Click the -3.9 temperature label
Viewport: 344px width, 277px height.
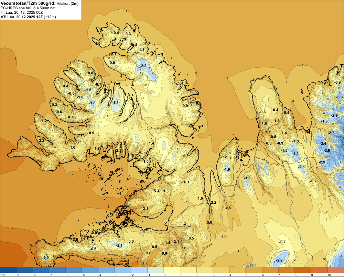pyautogui.click(x=327, y=150)
